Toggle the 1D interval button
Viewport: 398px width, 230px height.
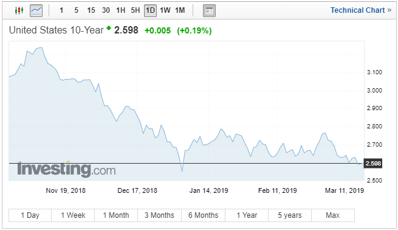coord(150,10)
